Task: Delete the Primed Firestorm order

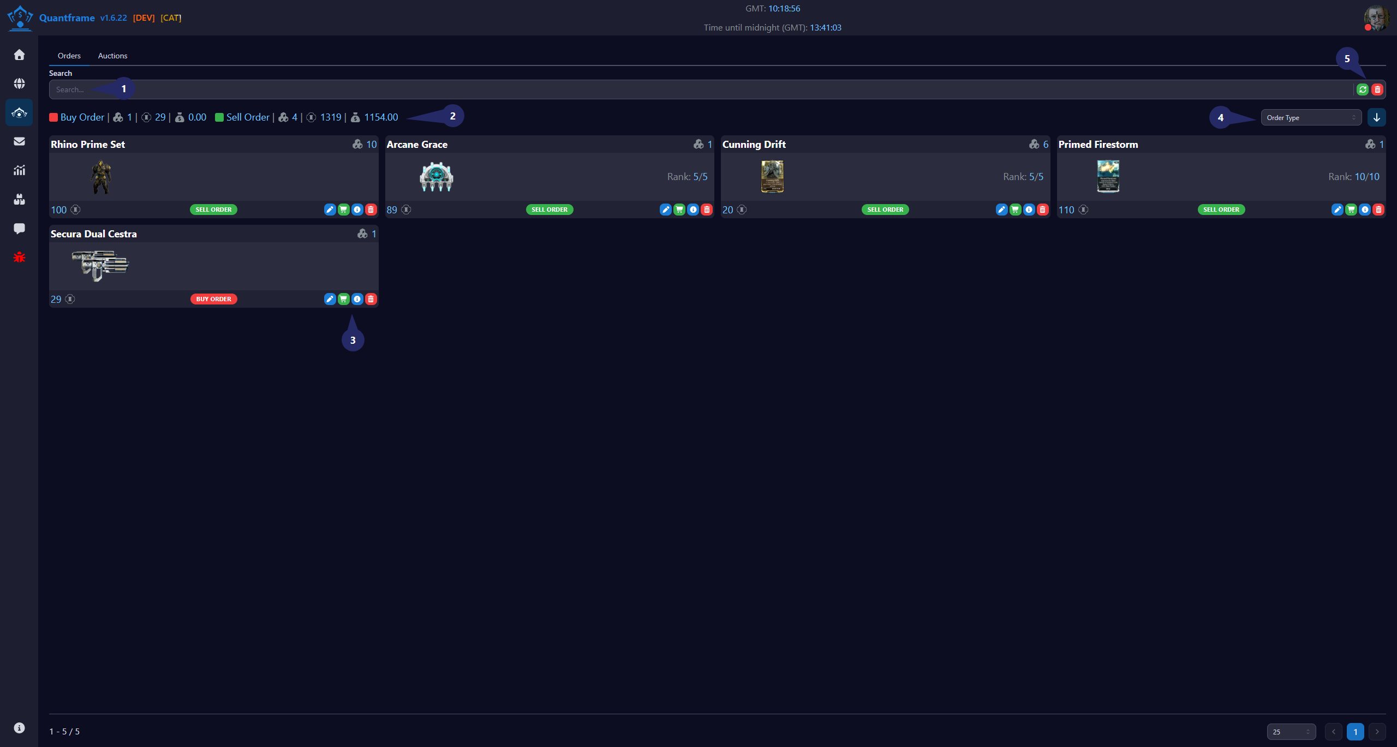Action: (x=1378, y=210)
